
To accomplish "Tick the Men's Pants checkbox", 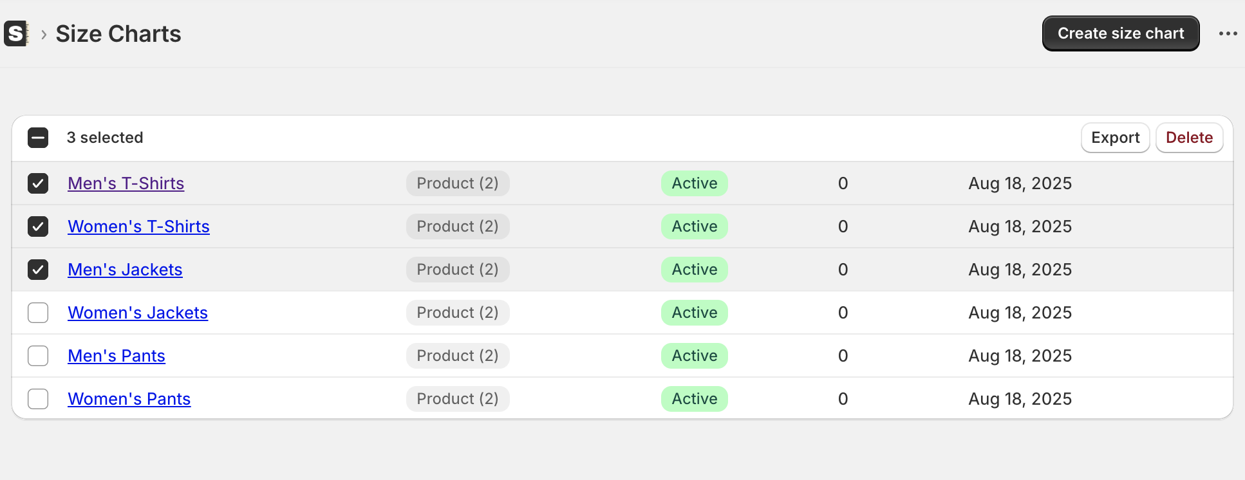I will click(38, 356).
